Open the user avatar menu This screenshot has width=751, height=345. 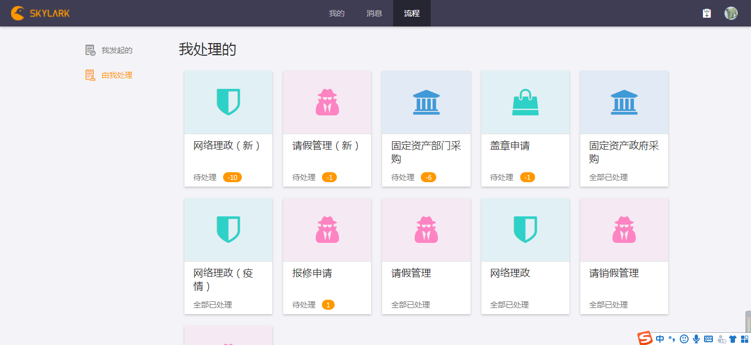click(731, 13)
